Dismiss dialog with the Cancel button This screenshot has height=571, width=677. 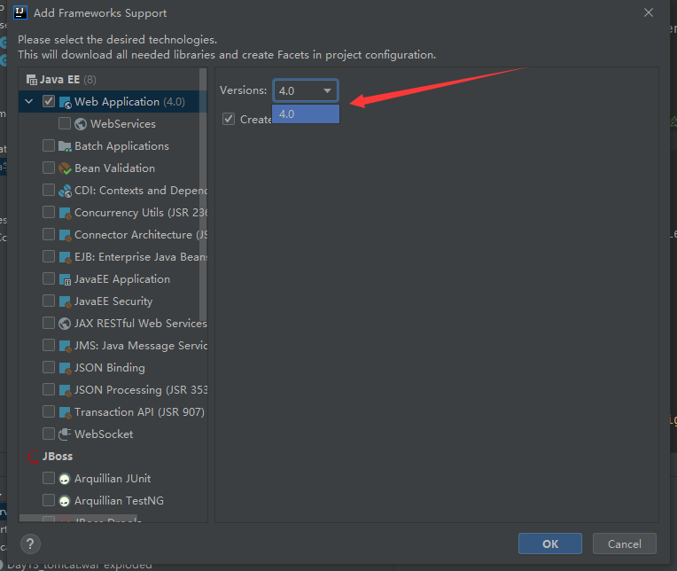pos(625,544)
